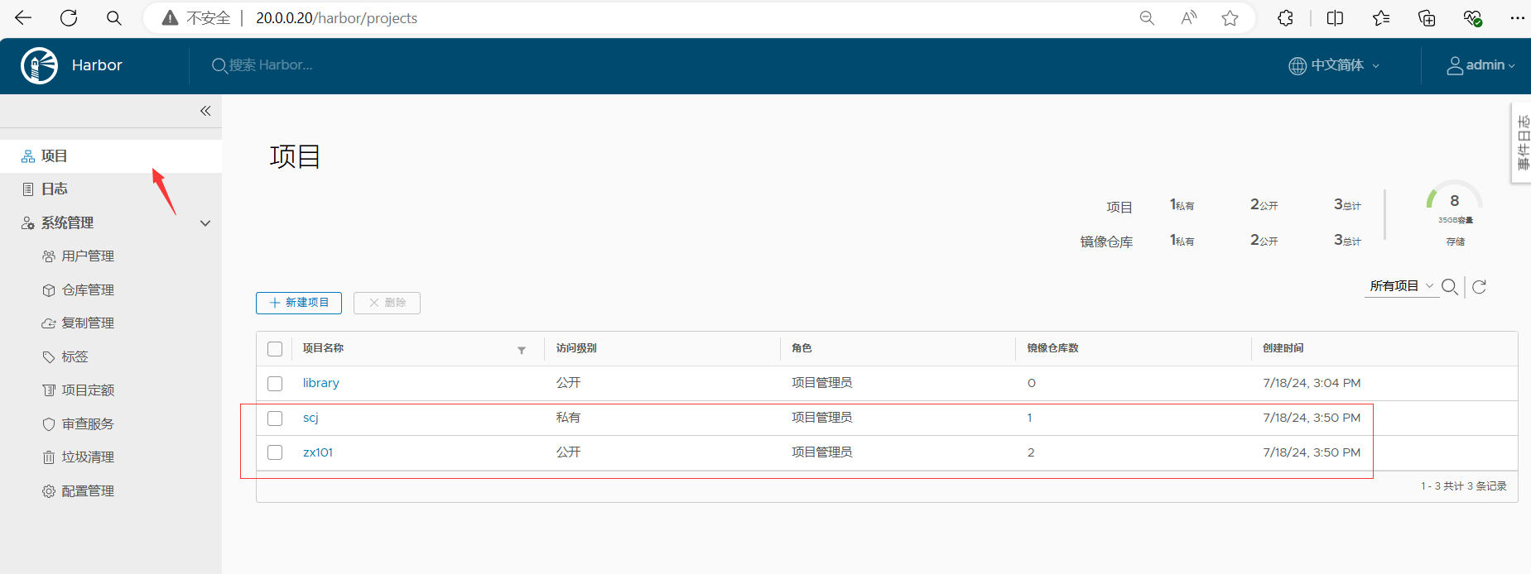This screenshot has height=574, width=1531.
Task: Click the 删除 button
Action: click(x=387, y=303)
